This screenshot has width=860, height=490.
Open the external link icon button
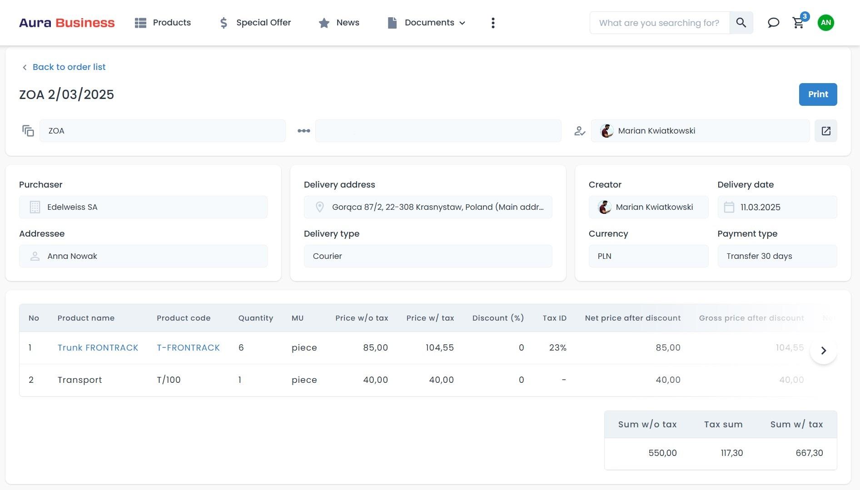coord(826,131)
